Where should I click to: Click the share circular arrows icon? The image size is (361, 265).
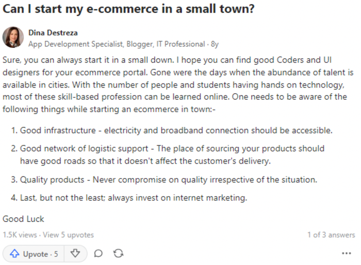pos(118,254)
